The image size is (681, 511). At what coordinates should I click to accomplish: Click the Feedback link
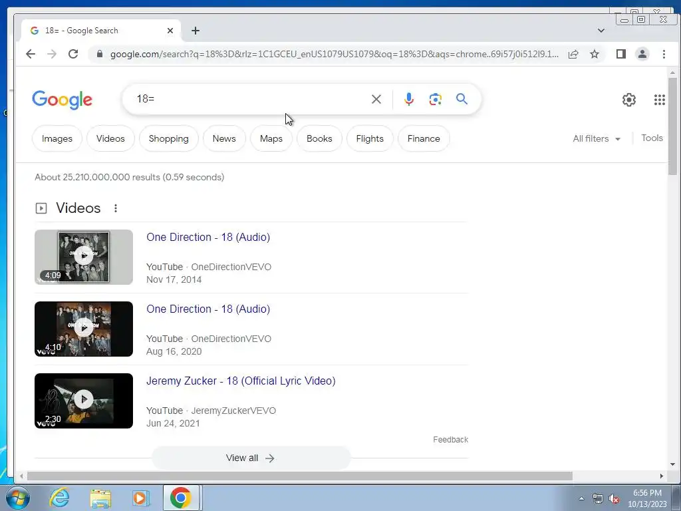450,440
